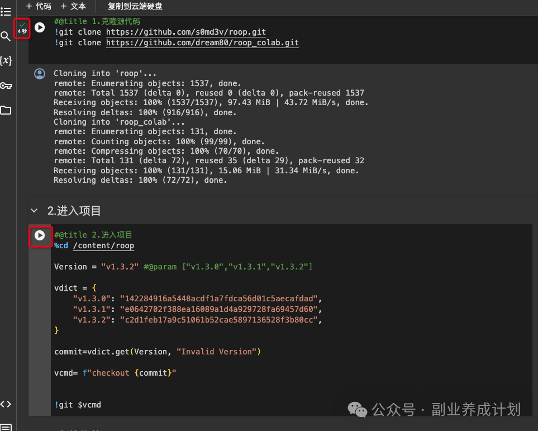
Task: Click the "v1.3.0" commit hash line in vdict
Action: point(197,299)
